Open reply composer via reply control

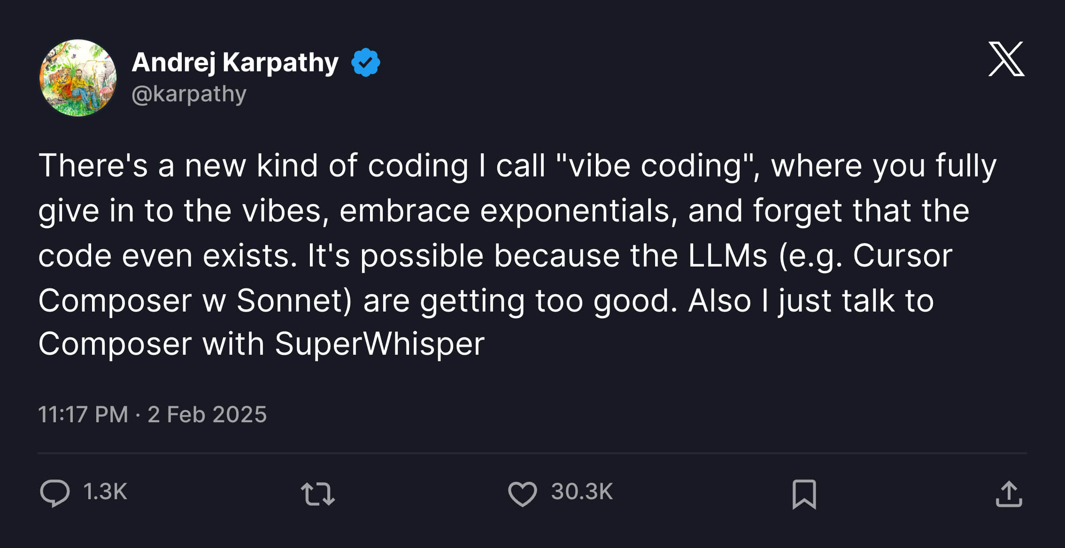click(55, 492)
